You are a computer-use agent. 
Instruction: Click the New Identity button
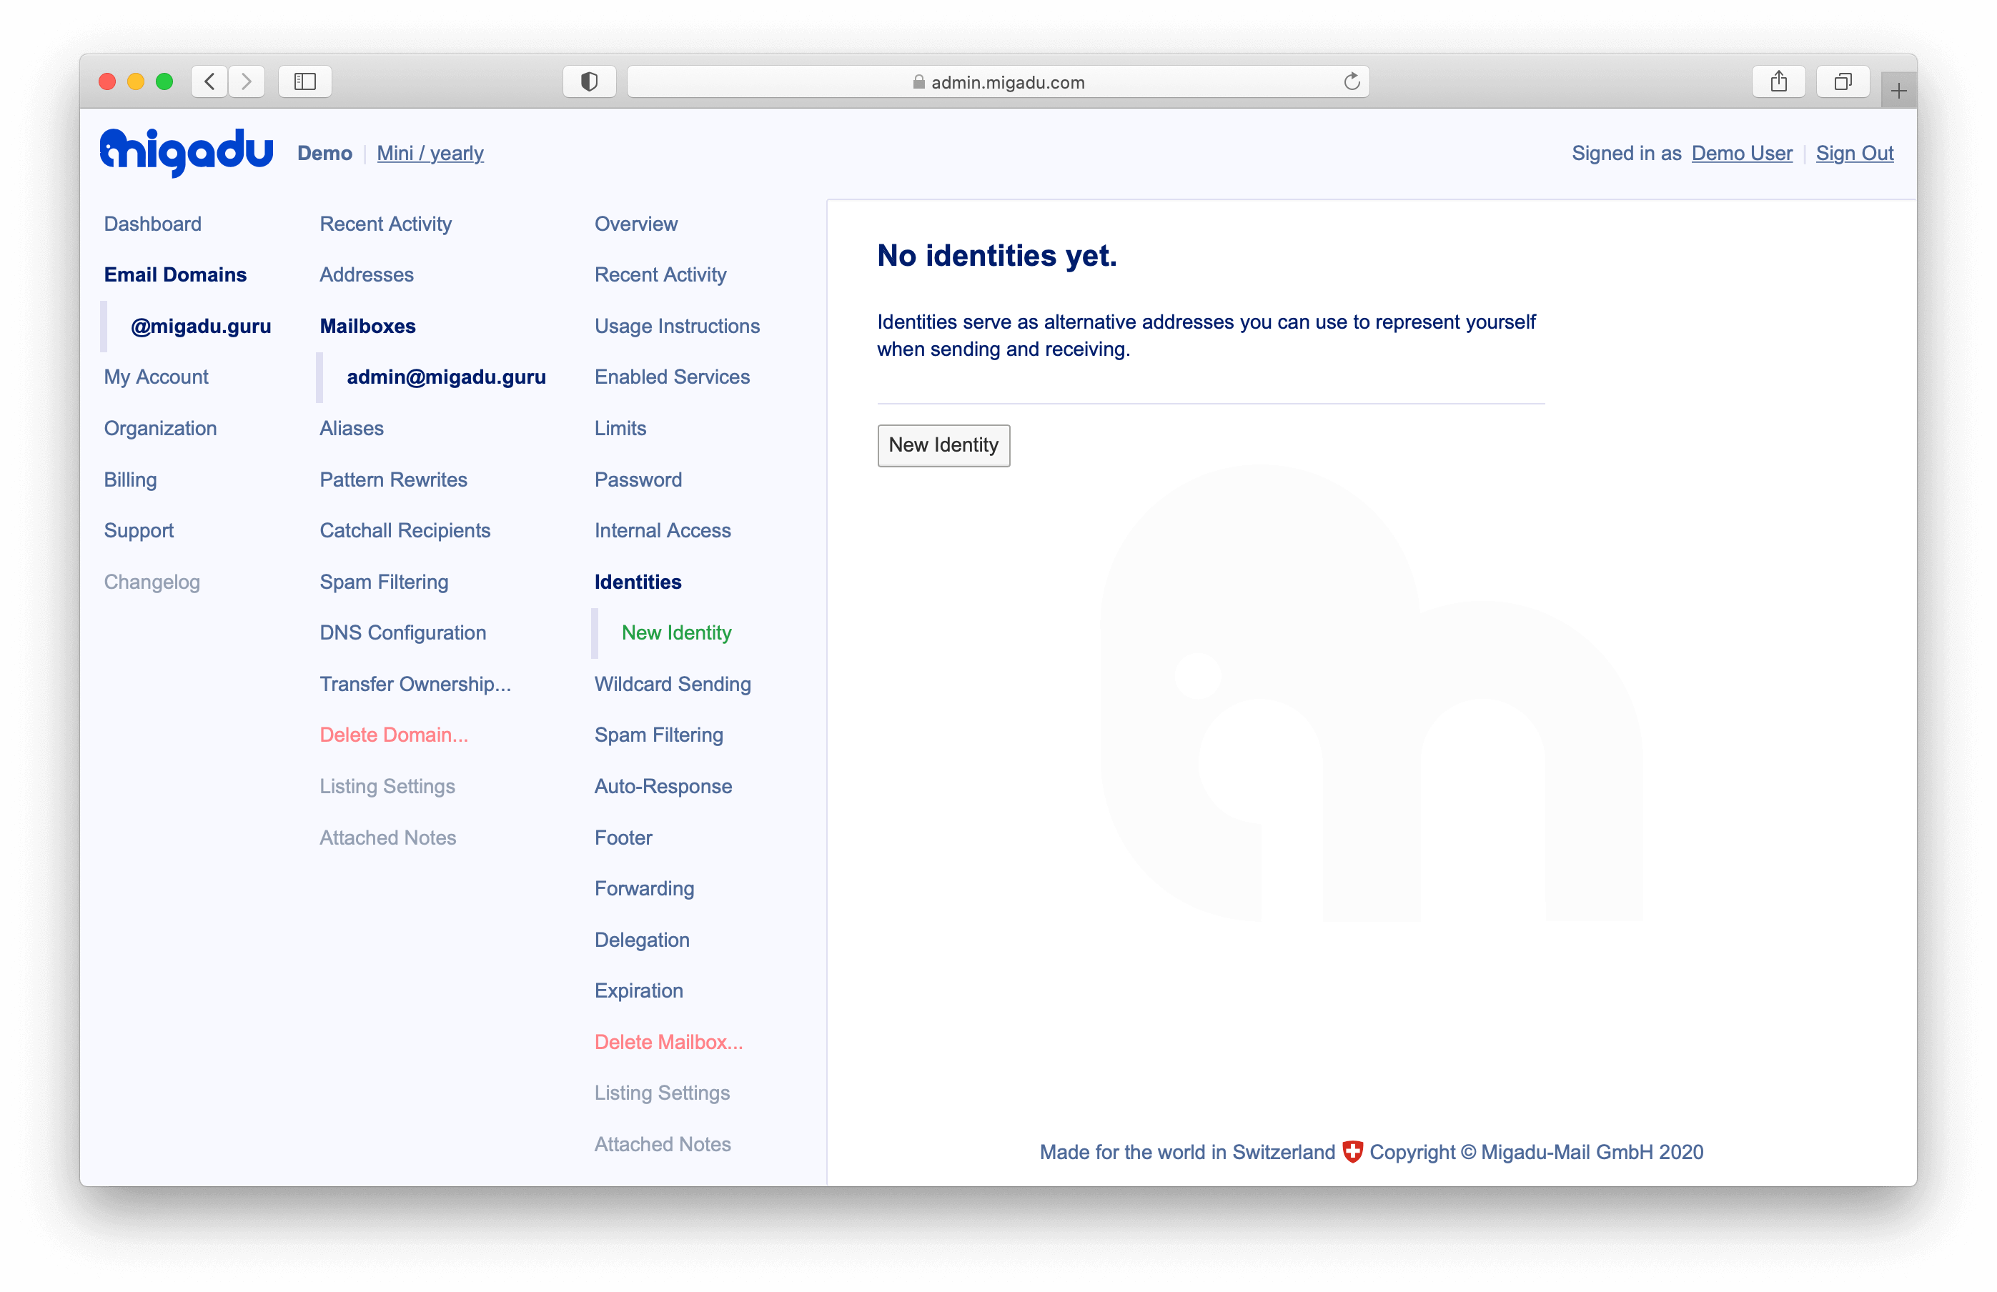[943, 445]
